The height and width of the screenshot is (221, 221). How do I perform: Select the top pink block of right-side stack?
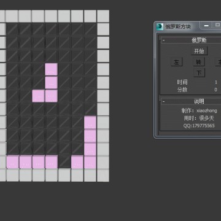(x=90, y=122)
